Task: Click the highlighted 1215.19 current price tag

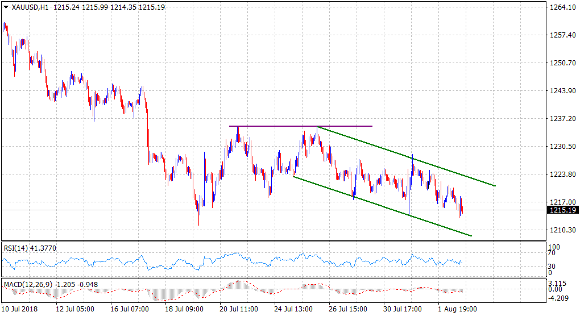Action: (x=562, y=210)
